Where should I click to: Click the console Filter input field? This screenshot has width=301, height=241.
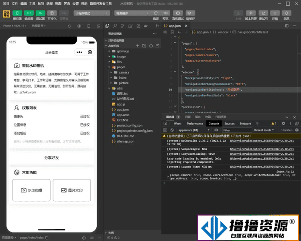point(237,130)
